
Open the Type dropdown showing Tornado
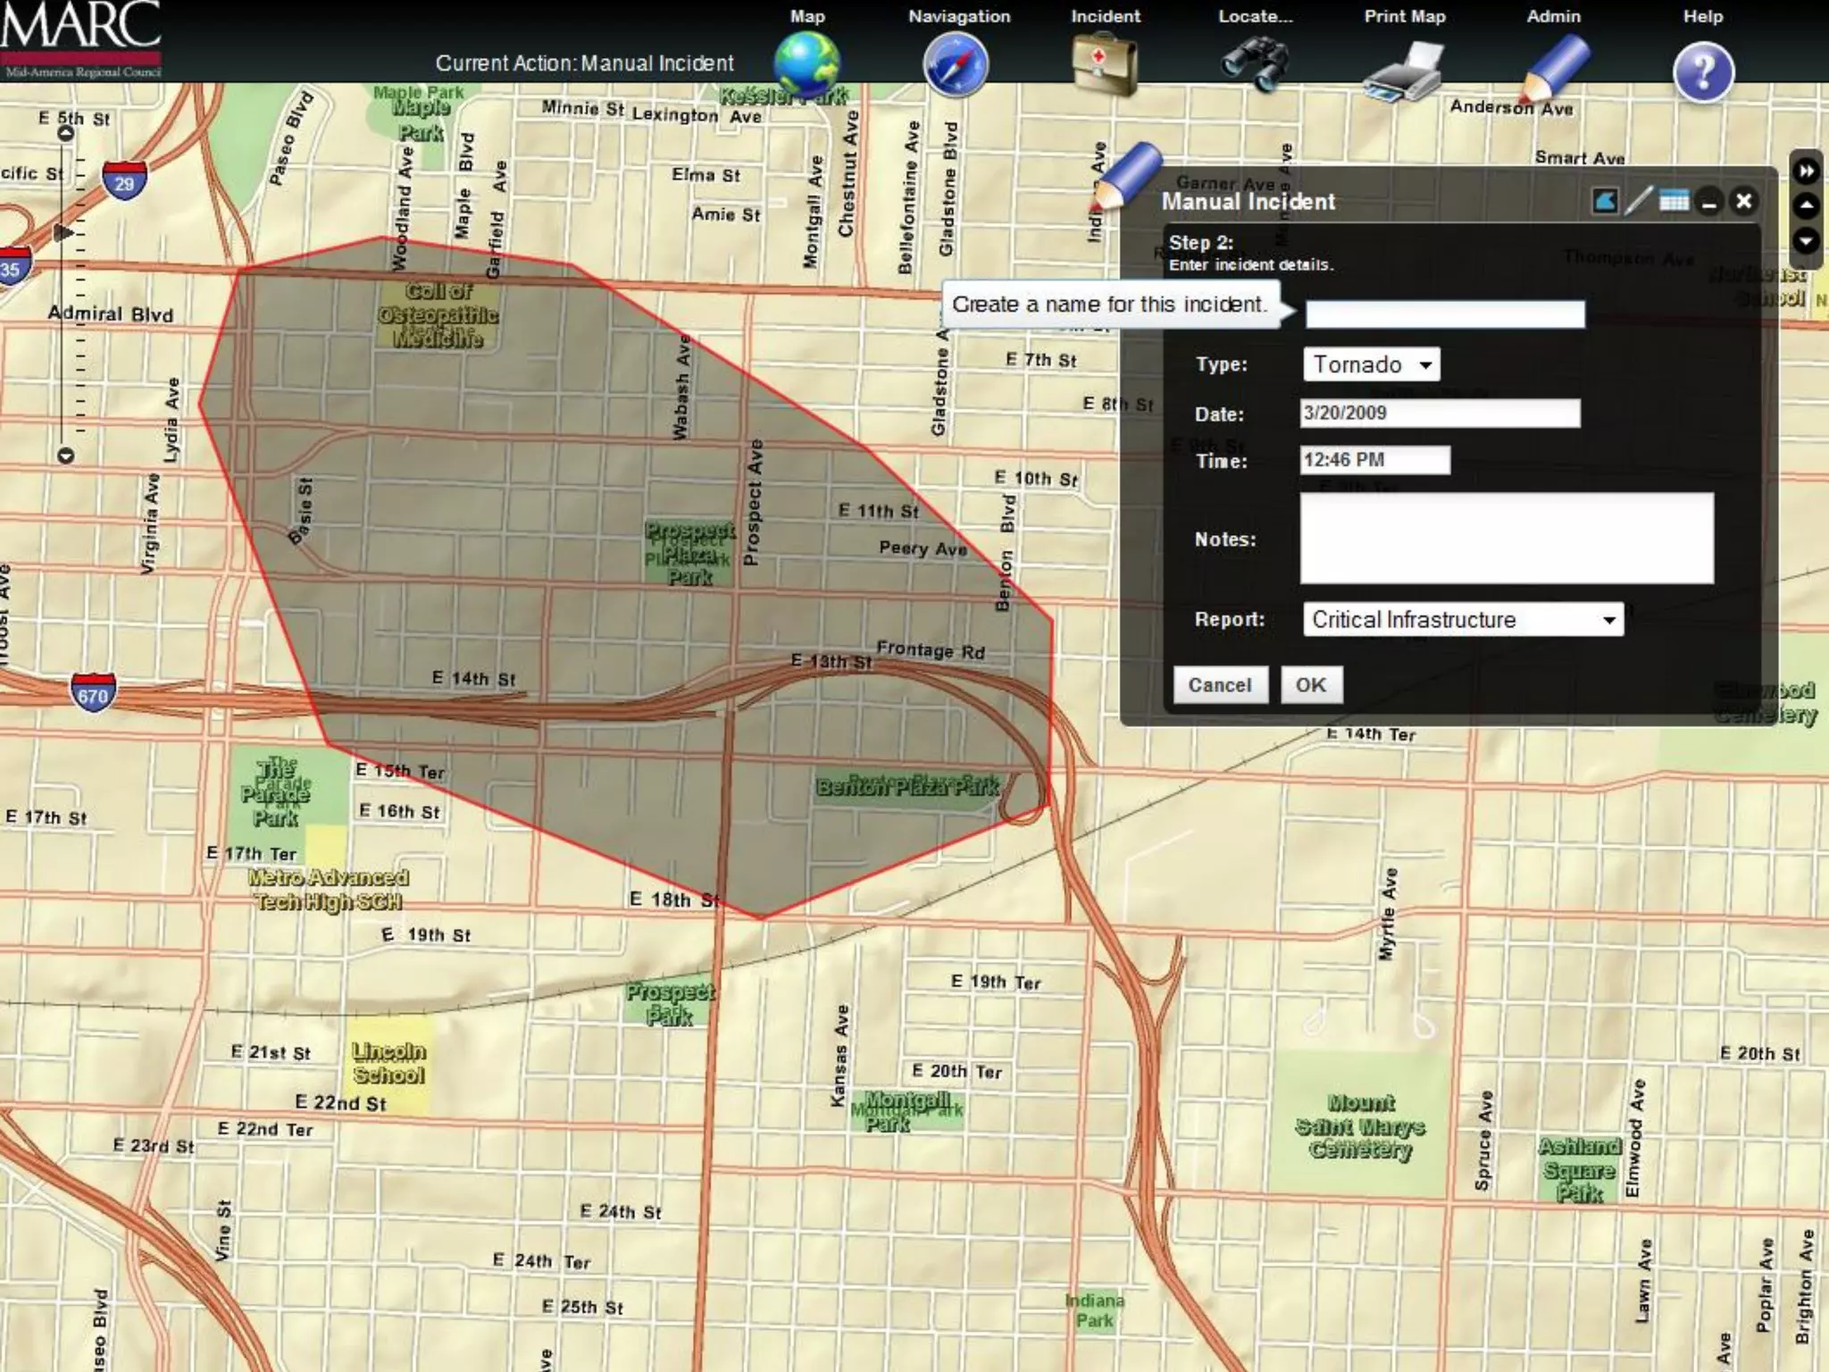click(1371, 364)
